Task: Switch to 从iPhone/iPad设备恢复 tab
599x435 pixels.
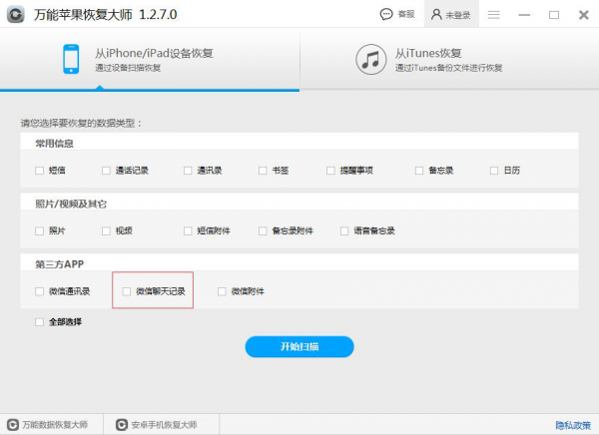Action: (150, 60)
